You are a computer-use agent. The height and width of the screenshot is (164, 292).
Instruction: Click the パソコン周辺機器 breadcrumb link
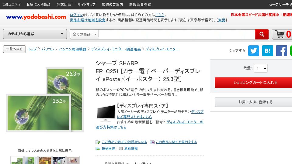[x=73, y=49]
